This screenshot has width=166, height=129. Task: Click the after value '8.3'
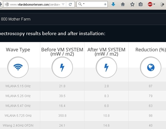[x=107, y=96]
